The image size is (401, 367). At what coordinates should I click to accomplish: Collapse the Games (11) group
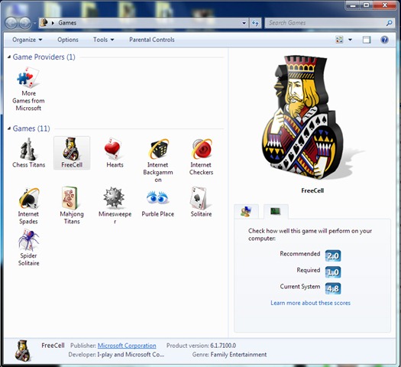[x=9, y=128]
